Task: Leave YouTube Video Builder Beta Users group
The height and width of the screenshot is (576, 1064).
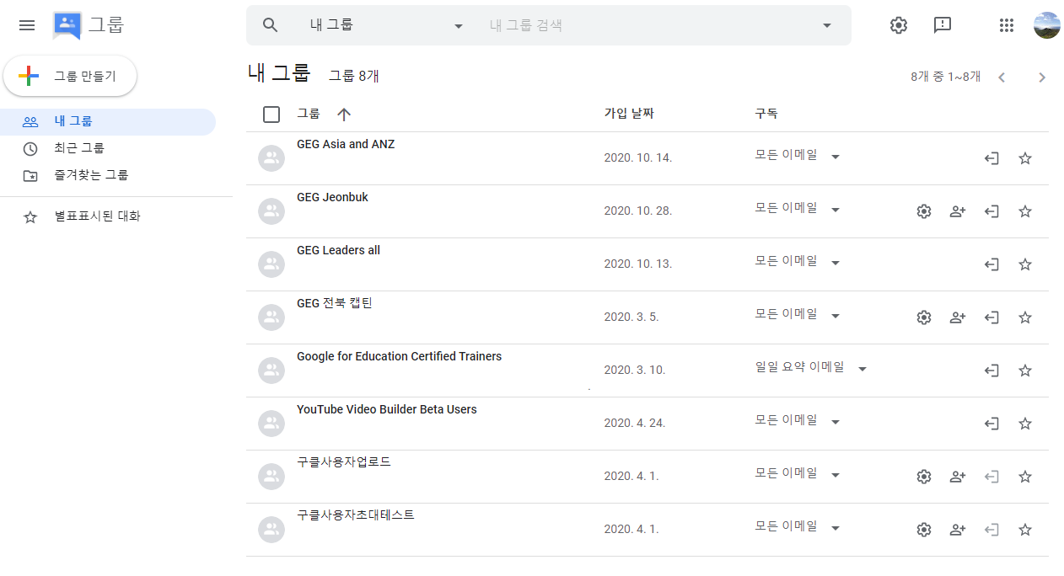Action: click(x=991, y=424)
